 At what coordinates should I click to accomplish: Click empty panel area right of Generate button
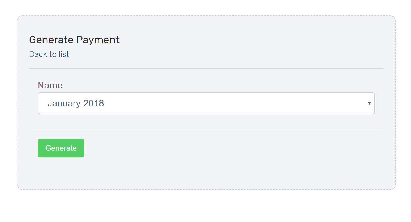point(233,148)
